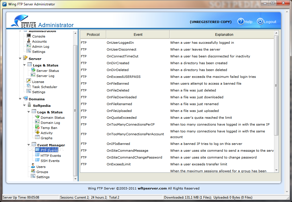The image size is (292, 202).
Task: Select the OnConnectTimeOut event
Action: [123, 56]
